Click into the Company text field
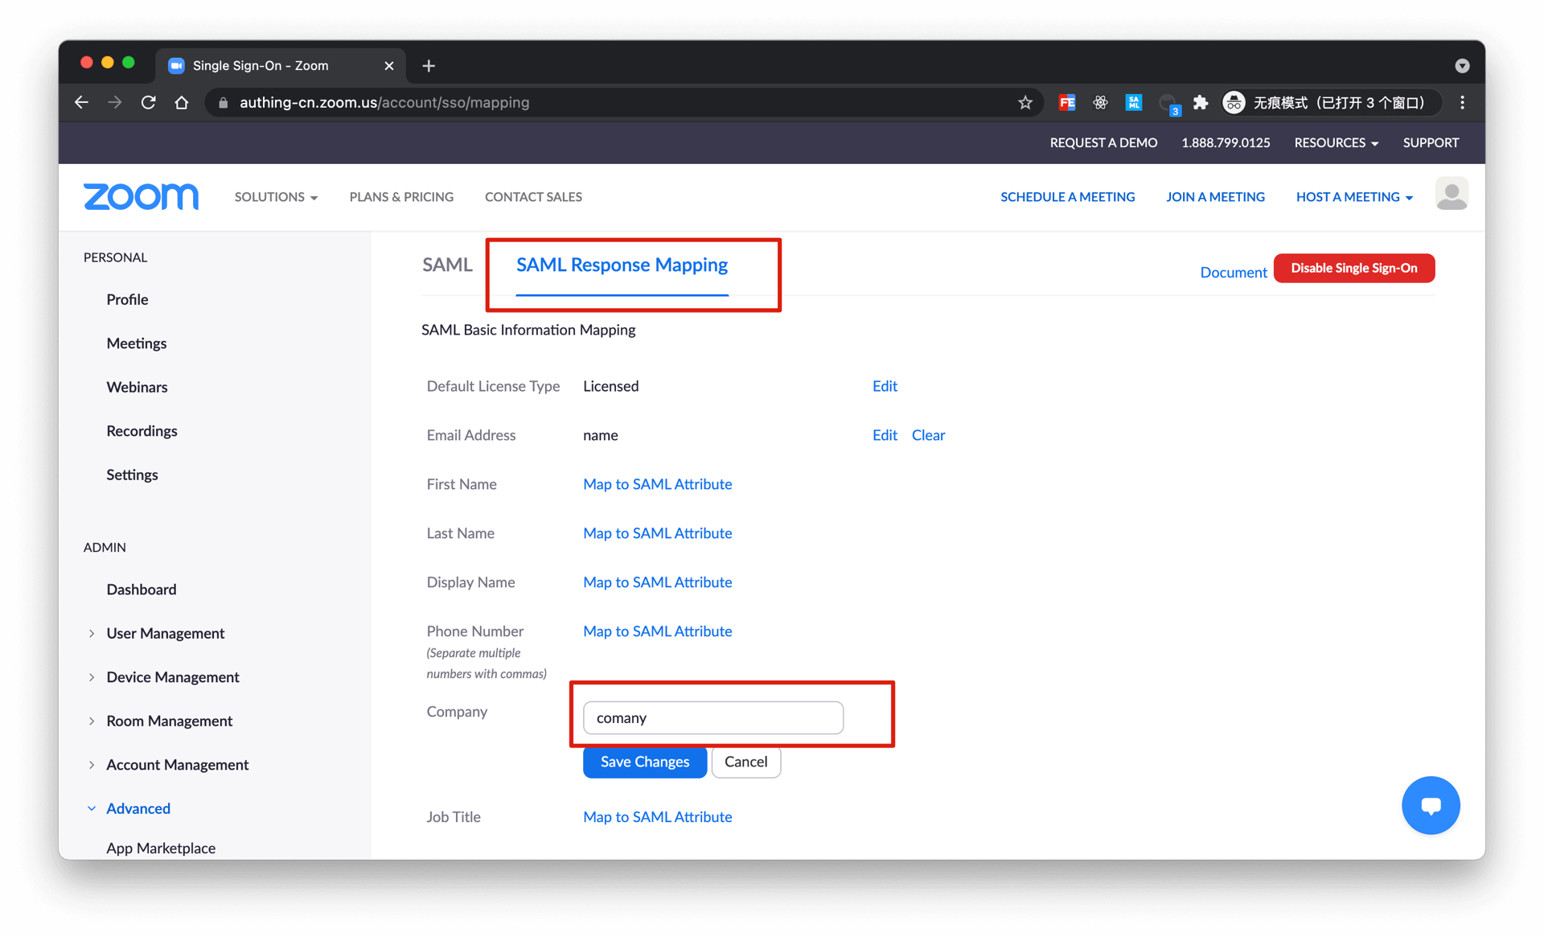This screenshot has height=937, width=1544. tap(712, 717)
